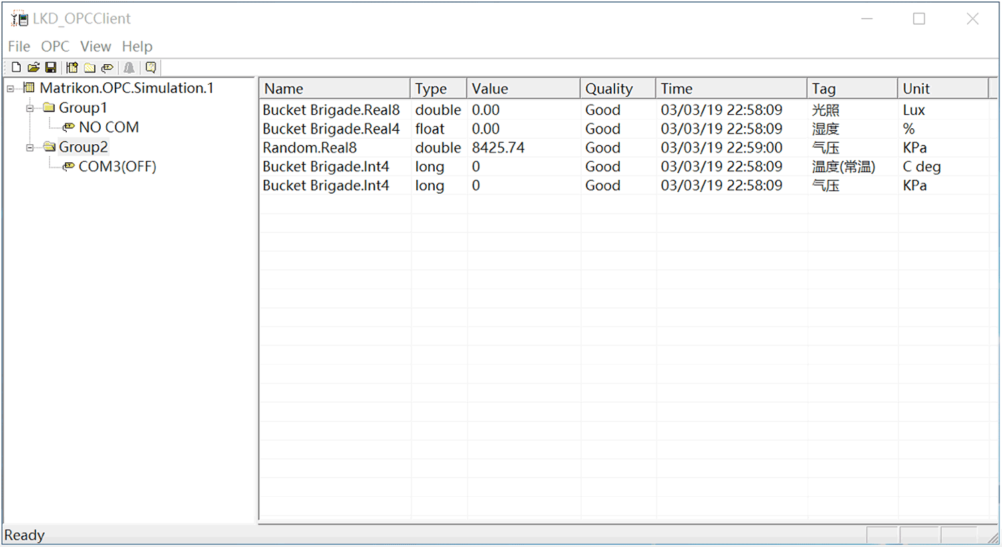The image size is (1002, 547).
Task: Click the add OPC server toolbar icon
Action: (72, 67)
